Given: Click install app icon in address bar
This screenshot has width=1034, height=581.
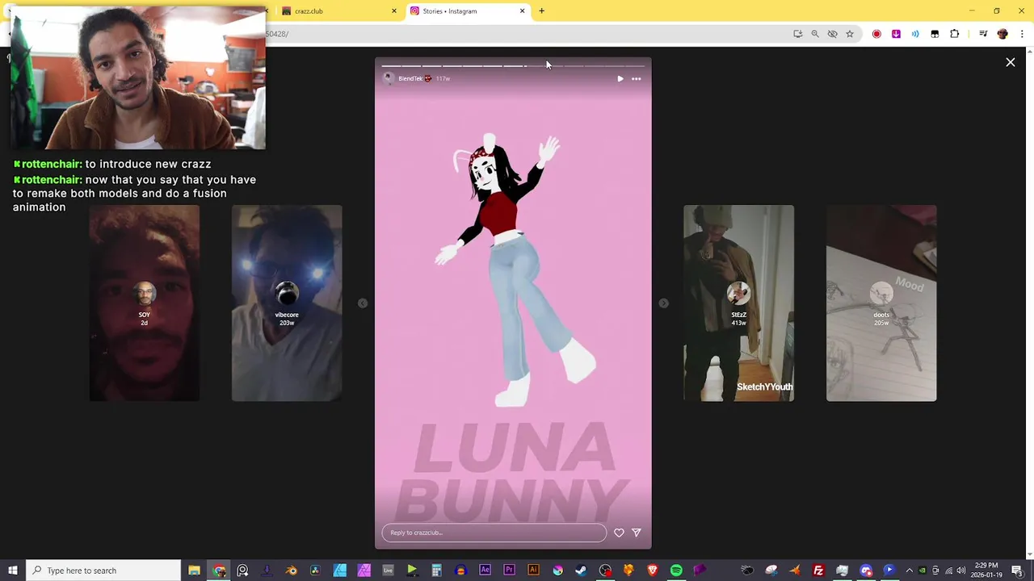Looking at the screenshot, I should point(797,34).
